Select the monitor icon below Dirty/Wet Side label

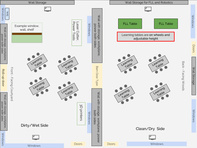36,137
